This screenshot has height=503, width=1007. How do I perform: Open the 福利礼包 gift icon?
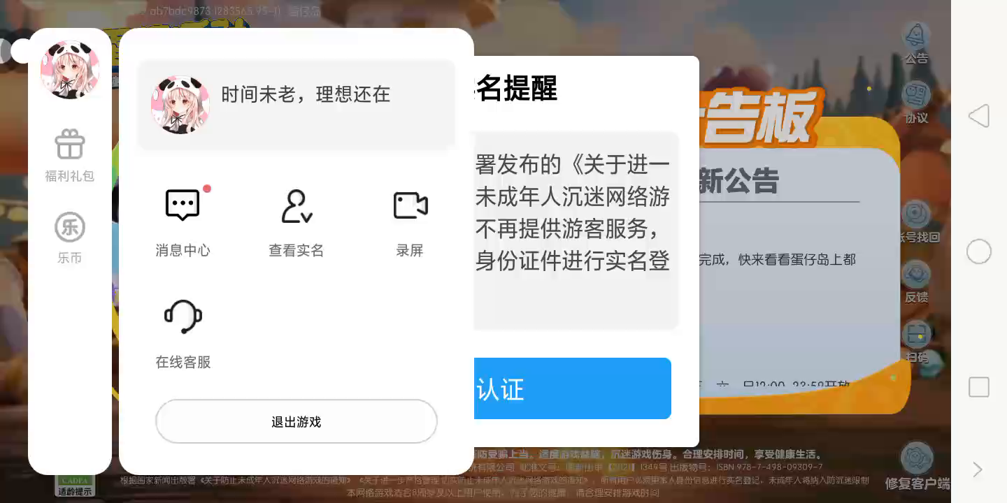tap(70, 145)
